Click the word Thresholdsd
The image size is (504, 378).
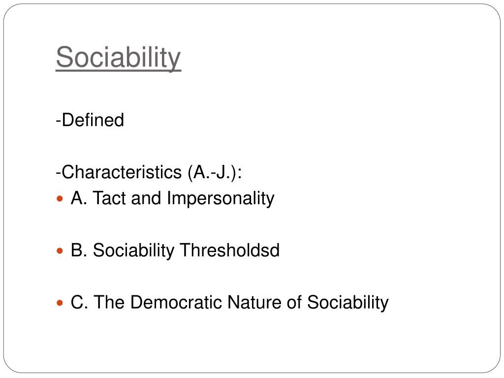pyautogui.click(x=229, y=250)
